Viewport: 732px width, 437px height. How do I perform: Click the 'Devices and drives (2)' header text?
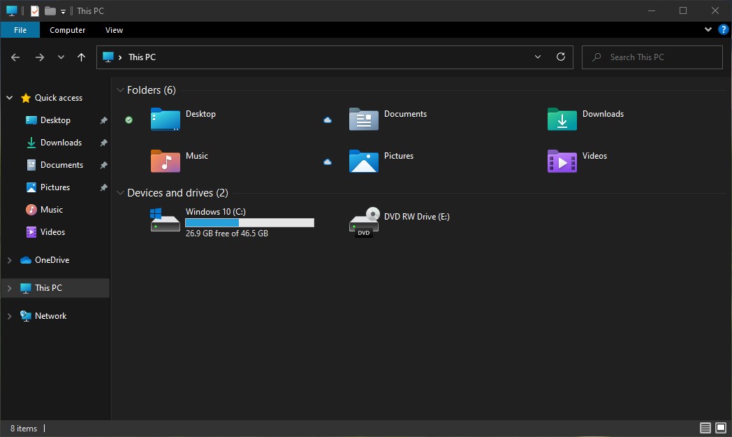(x=177, y=192)
